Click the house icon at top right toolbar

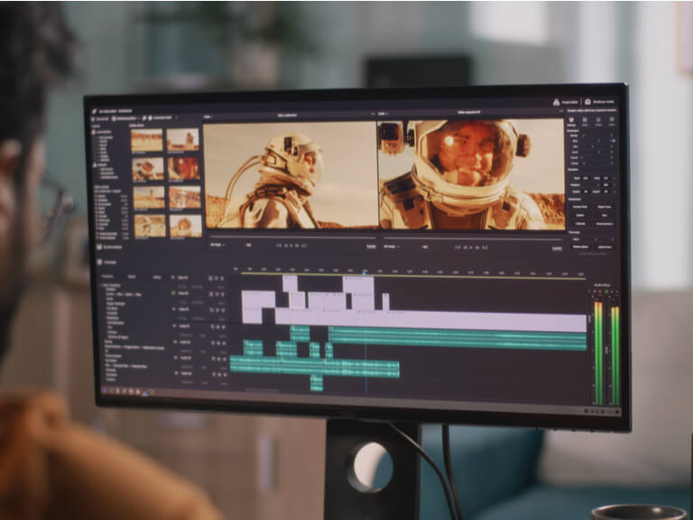[556, 102]
